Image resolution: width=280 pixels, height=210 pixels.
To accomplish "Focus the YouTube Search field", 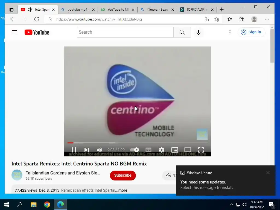I will 125,32.
